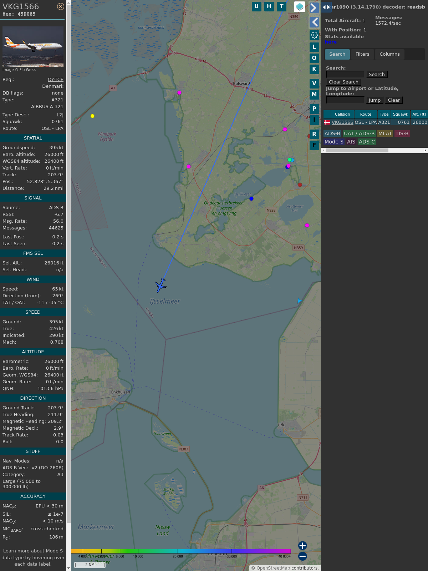Toggle the ADS-B source legend
Viewport: 428px width, 571px height.
332,133
